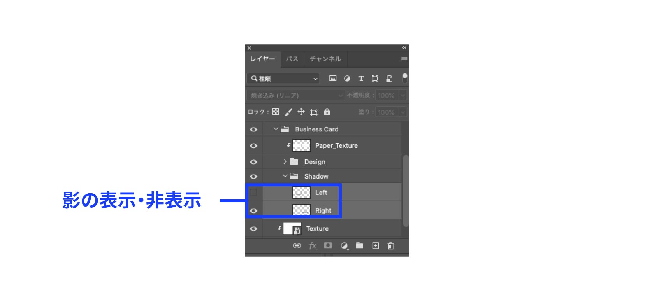Lock artboard nesting icon
Screen dimensions: 654x301
(314, 112)
